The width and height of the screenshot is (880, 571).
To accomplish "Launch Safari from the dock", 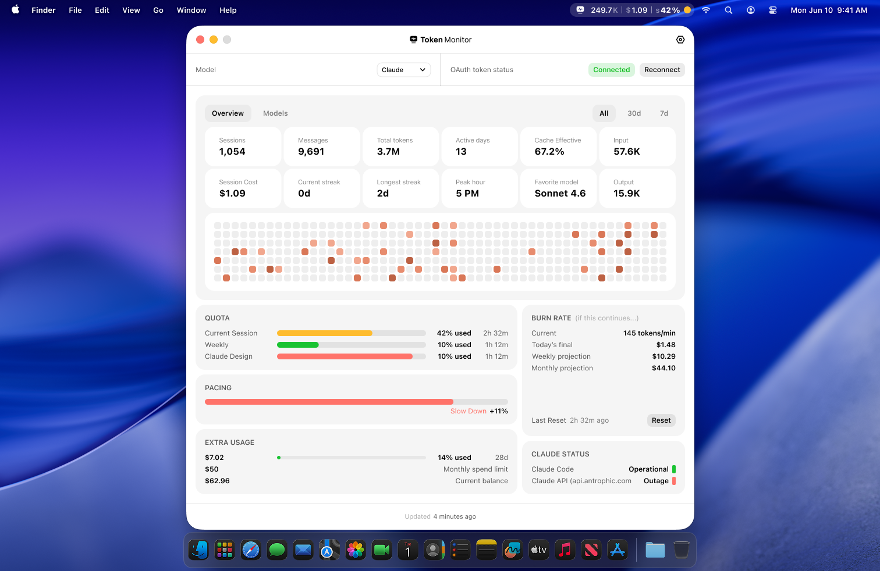I will [251, 549].
